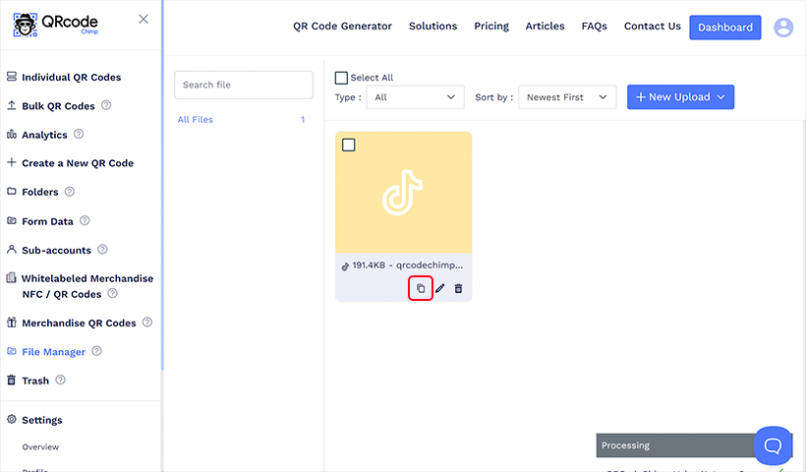806x472 pixels.
Task: Check the Select All checkbox
Action: tap(341, 78)
